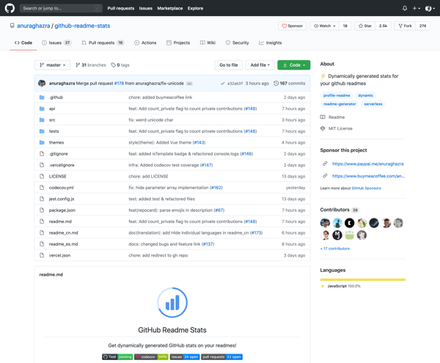Viewport: 440px width, 363px height.
Task: Click the commit status checkmark icon
Action: coord(222,84)
